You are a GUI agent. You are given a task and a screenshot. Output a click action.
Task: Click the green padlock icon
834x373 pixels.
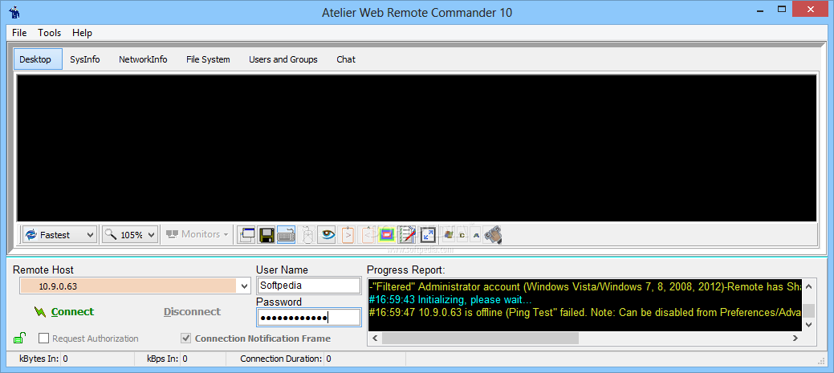(20, 338)
